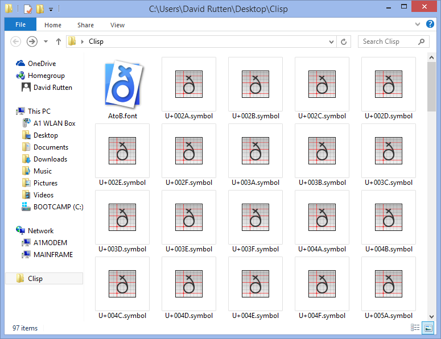The height and width of the screenshot is (339, 441).
Task: Click the search magnifier icon
Action: pos(422,42)
